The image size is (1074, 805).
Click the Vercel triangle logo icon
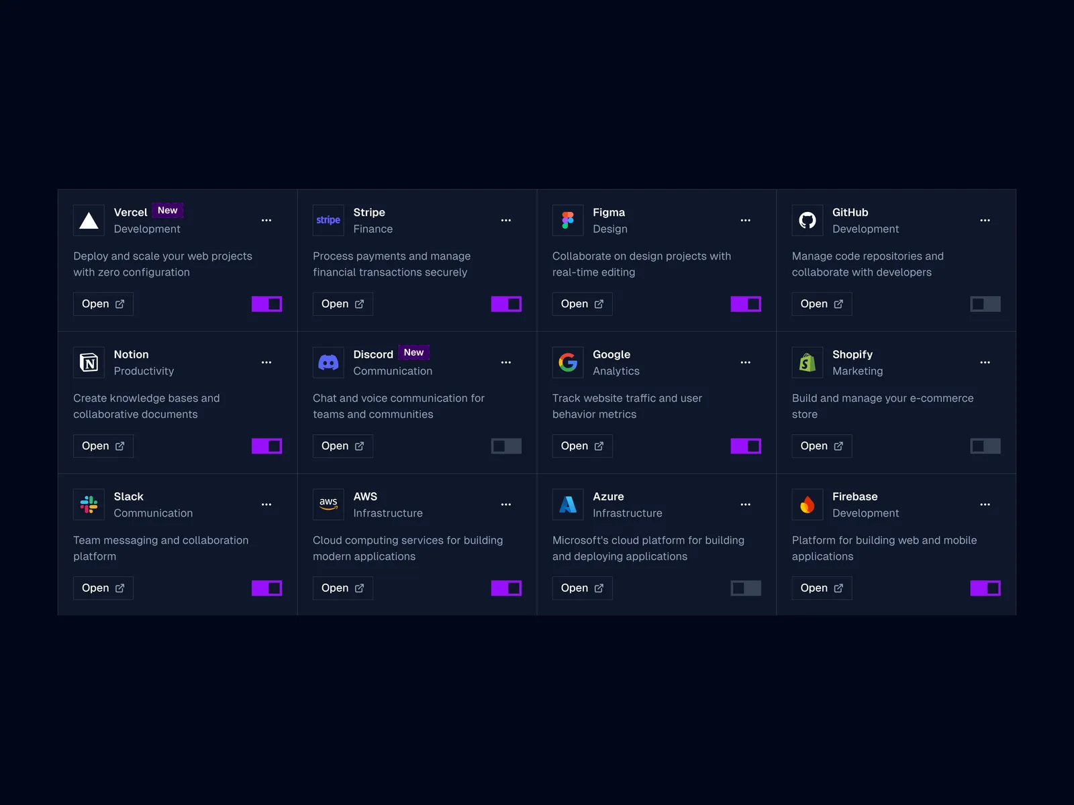(89, 220)
